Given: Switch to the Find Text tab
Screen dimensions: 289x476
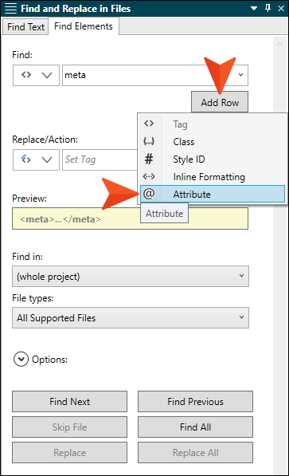Looking at the screenshot, I should [25, 27].
